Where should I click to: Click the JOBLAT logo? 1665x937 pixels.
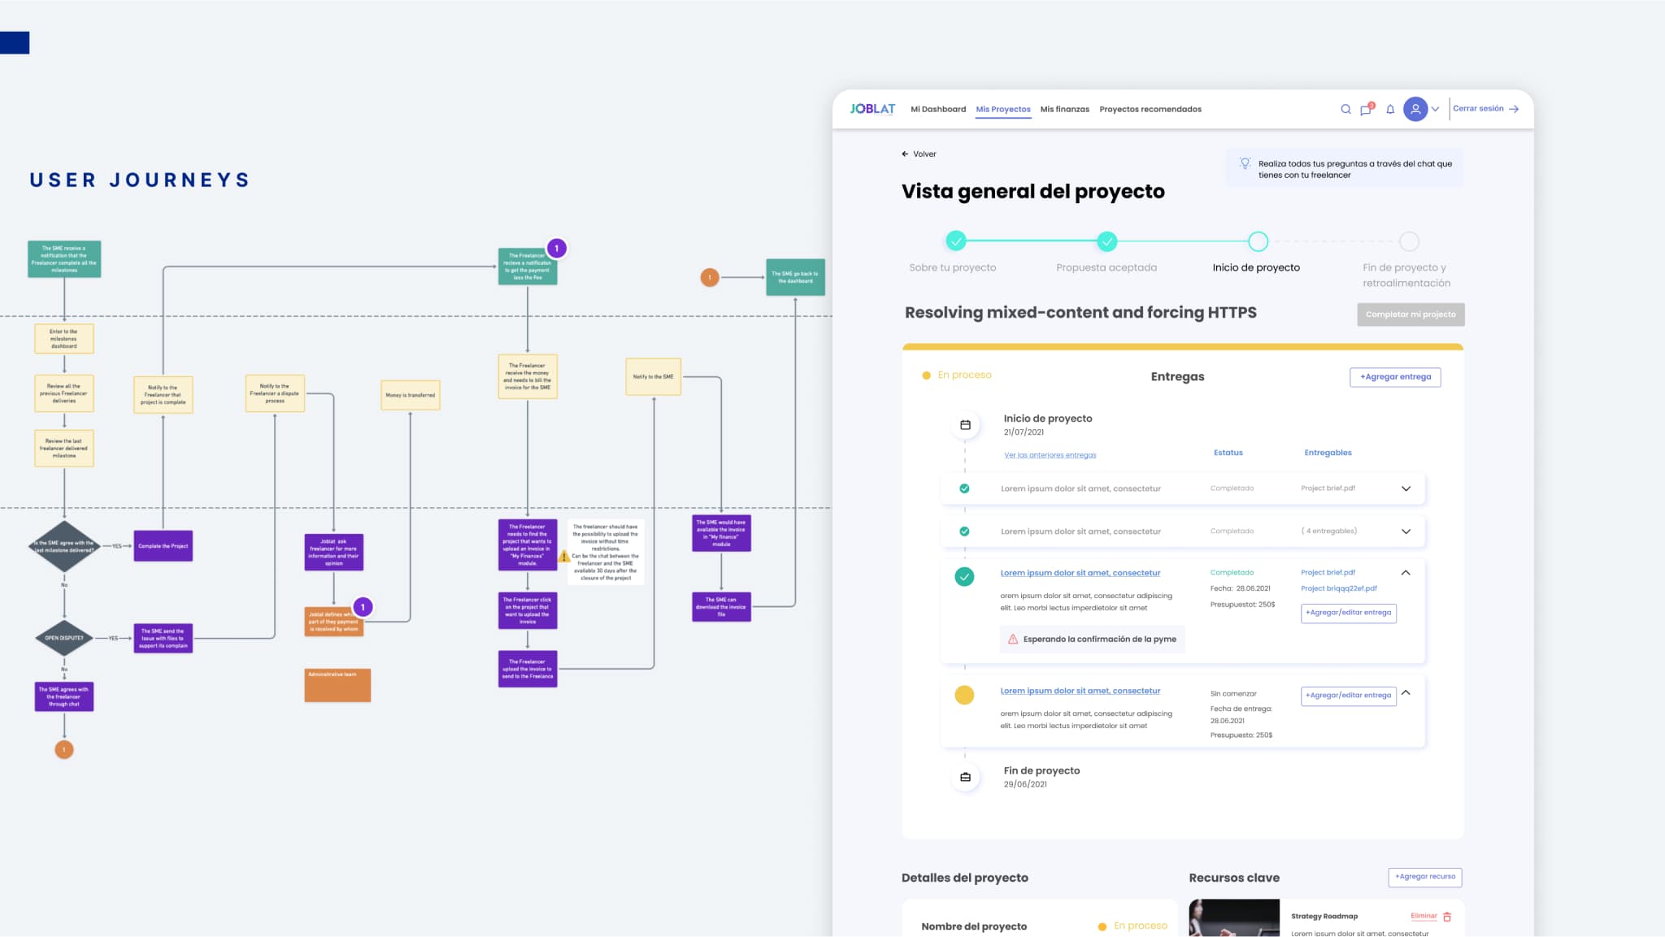click(872, 109)
